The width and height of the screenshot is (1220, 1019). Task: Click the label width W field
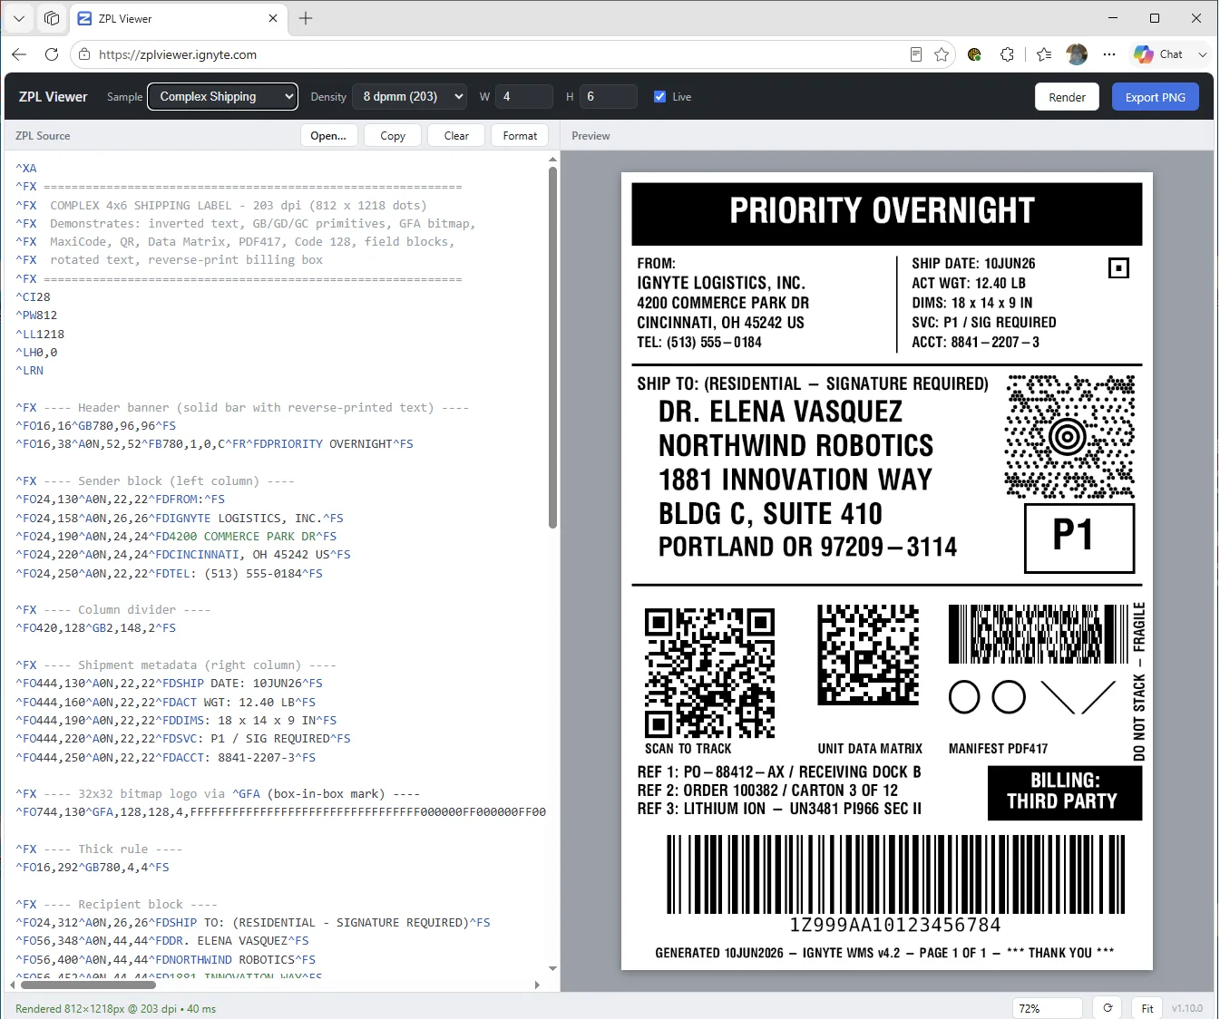point(524,96)
